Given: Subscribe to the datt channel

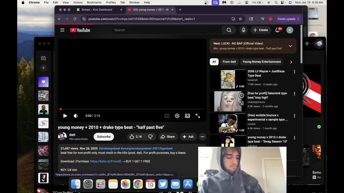Looking at the screenshot, I should [x=104, y=137].
